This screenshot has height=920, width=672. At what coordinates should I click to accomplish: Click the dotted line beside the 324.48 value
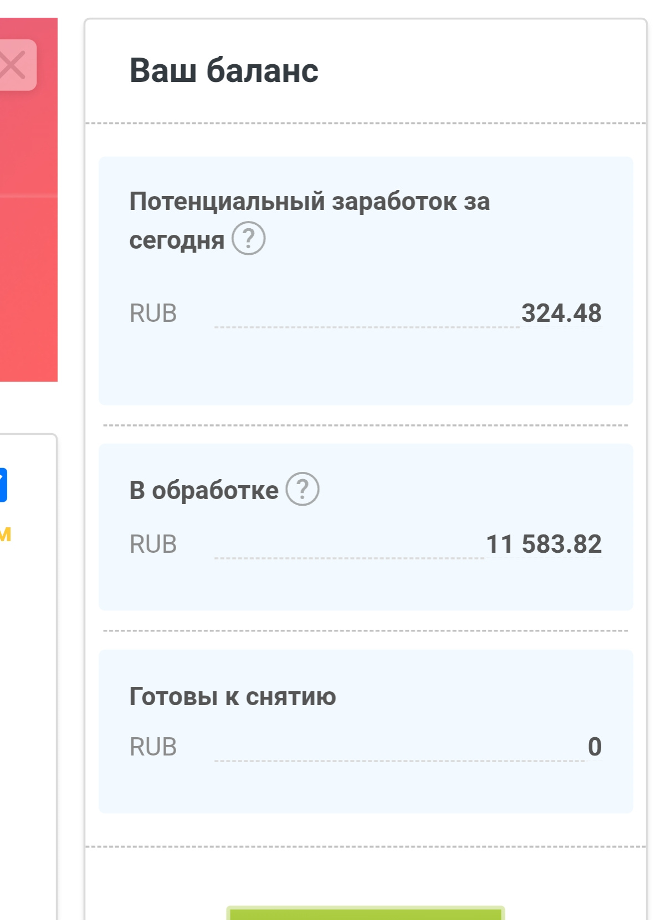[x=366, y=327]
